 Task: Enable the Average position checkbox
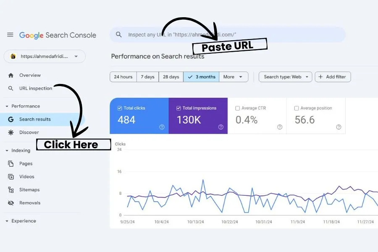click(297, 108)
